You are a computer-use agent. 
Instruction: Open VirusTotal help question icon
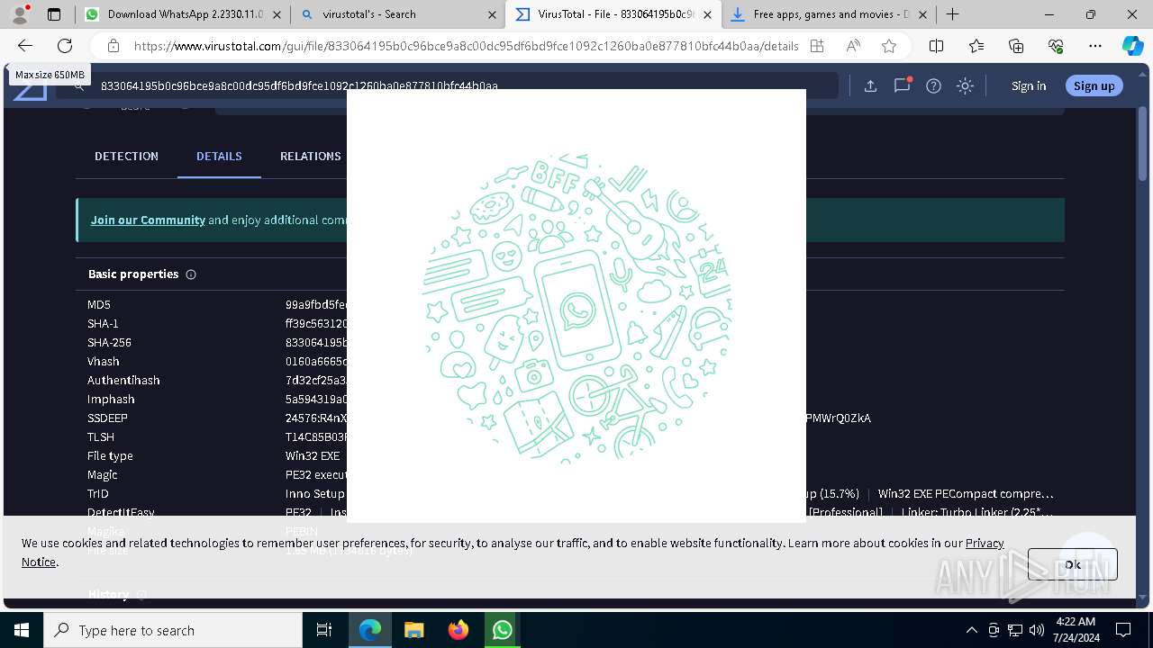click(x=933, y=85)
